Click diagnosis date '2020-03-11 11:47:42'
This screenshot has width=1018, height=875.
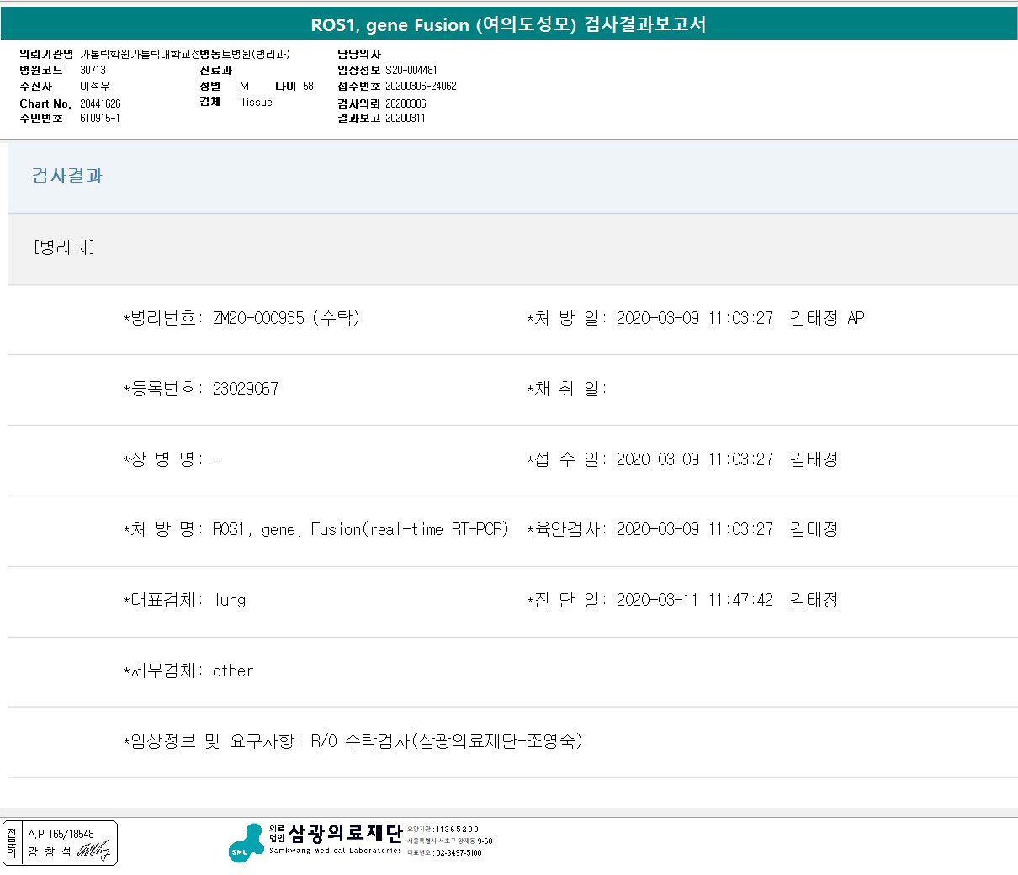tap(694, 600)
